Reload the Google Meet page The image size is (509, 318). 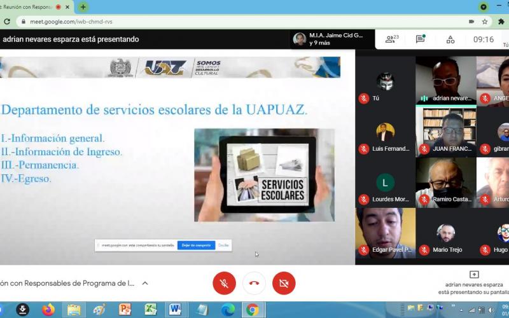coord(7,22)
